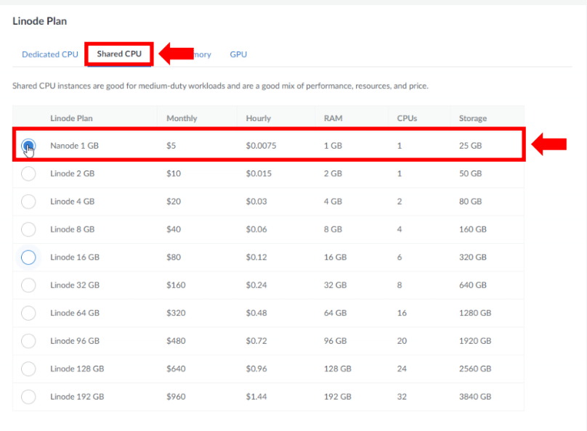Viewport: 587px width, 431px height.
Task: Click the Linode Plan column header
Action: (71, 118)
